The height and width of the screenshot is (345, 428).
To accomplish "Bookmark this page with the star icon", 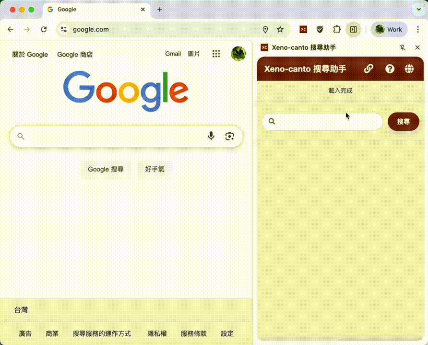I will (280, 29).
